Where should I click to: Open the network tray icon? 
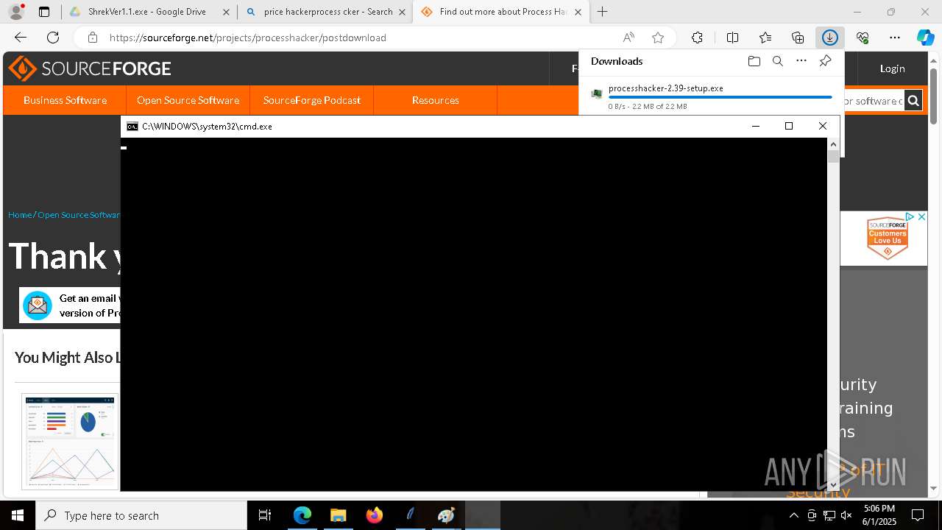coord(829,515)
